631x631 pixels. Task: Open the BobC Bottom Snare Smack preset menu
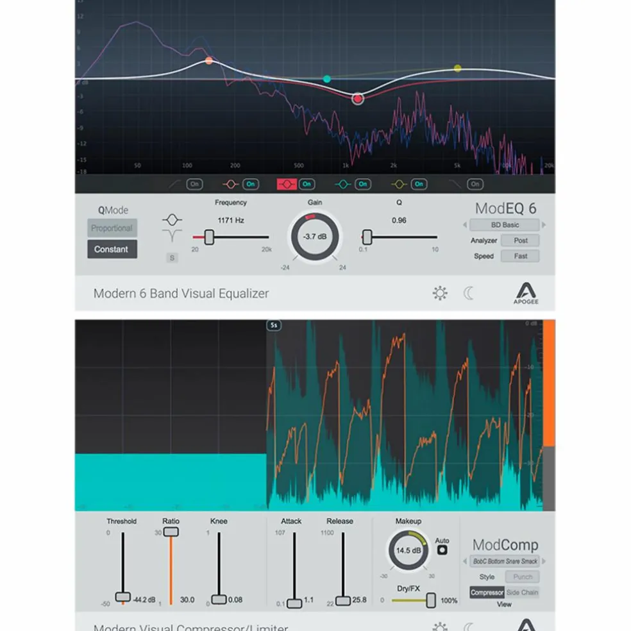505,561
